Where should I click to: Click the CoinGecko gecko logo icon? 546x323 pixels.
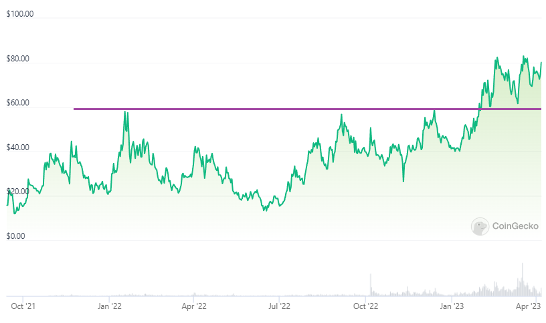(x=480, y=227)
